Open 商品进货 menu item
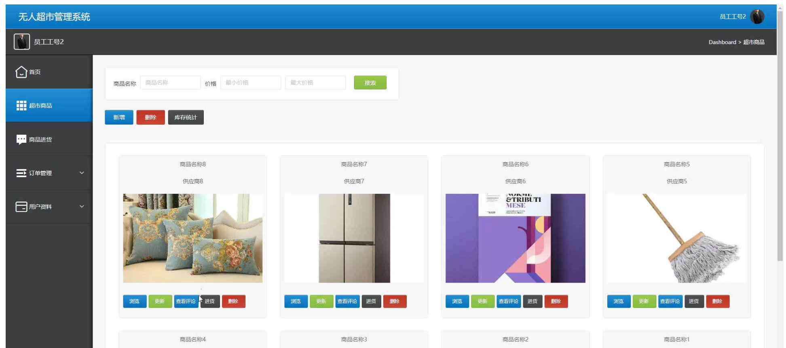The width and height of the screenshot is (786, 348). click(x=49, y=139)
